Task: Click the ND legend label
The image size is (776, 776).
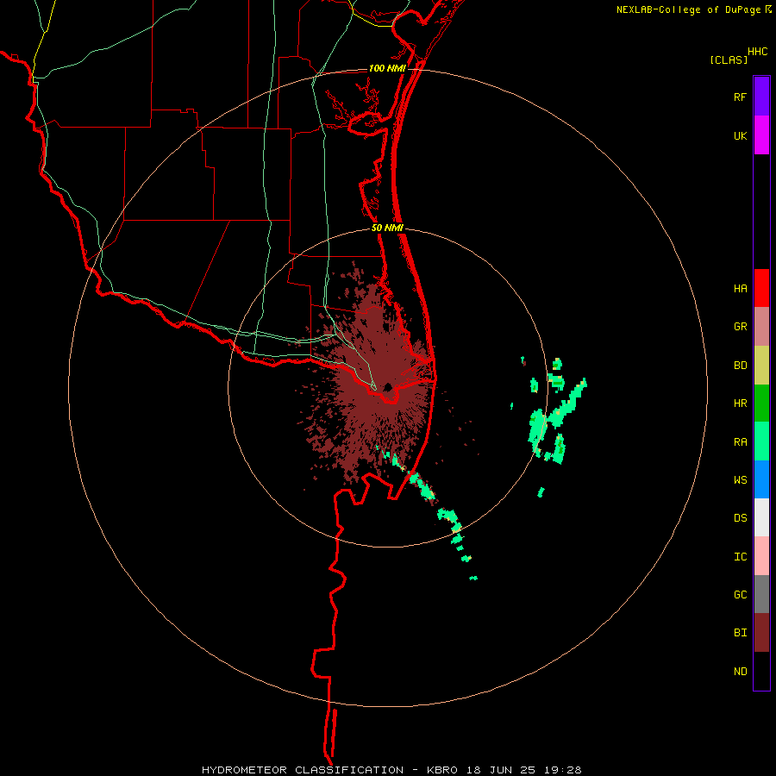Action: click(x=740, y=672)
